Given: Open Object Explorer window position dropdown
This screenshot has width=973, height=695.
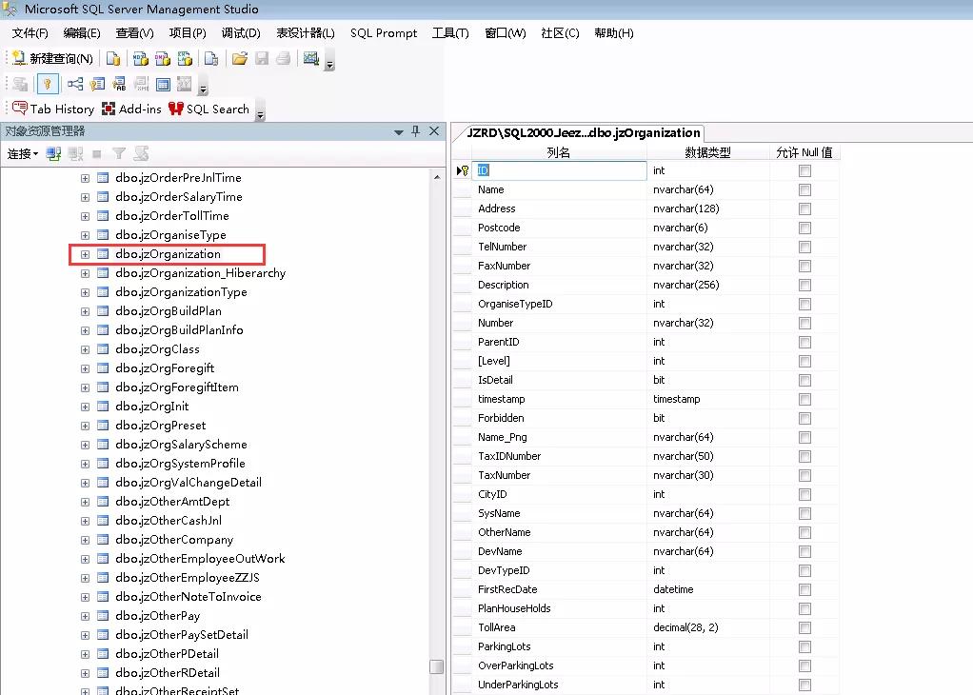Looking at the screenshot, I should pos(398,131).
